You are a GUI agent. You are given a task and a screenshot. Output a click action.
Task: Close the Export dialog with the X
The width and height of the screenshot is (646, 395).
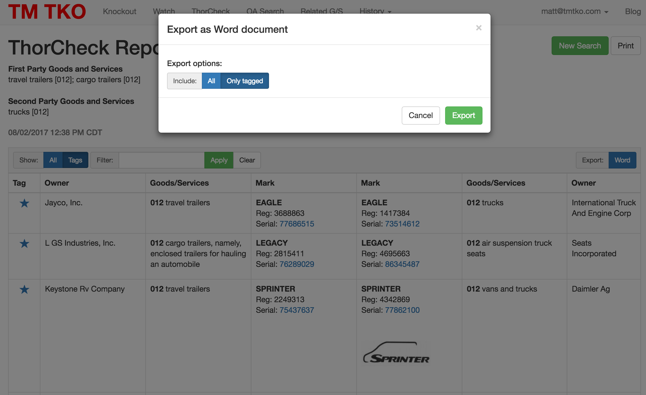pos(478,28)
